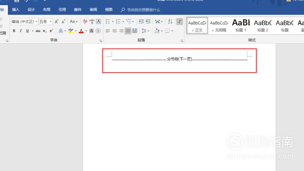Align text left
This screenshot has height=171, width=304.
[108, 31]
